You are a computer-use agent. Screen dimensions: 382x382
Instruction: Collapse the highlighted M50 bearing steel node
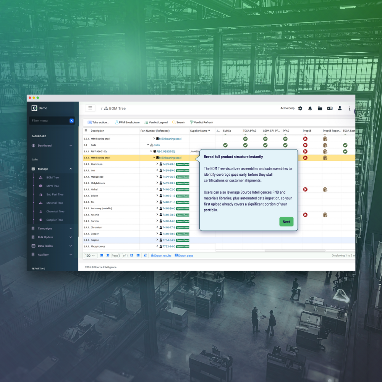154,157
